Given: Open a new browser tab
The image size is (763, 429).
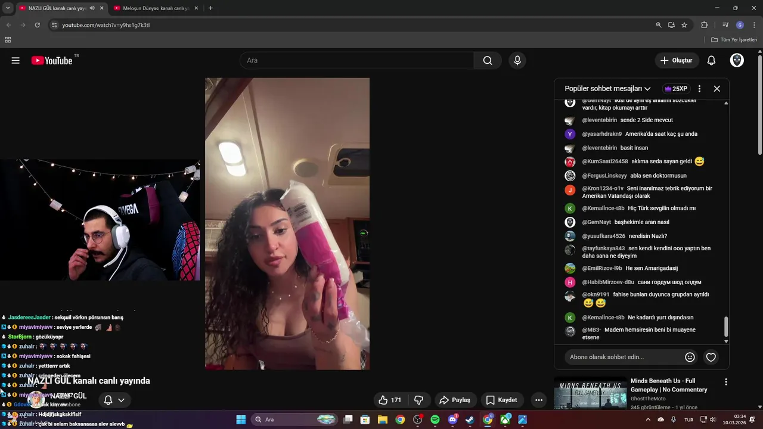Looking at the screenshot, I should [x=210, y=8].
